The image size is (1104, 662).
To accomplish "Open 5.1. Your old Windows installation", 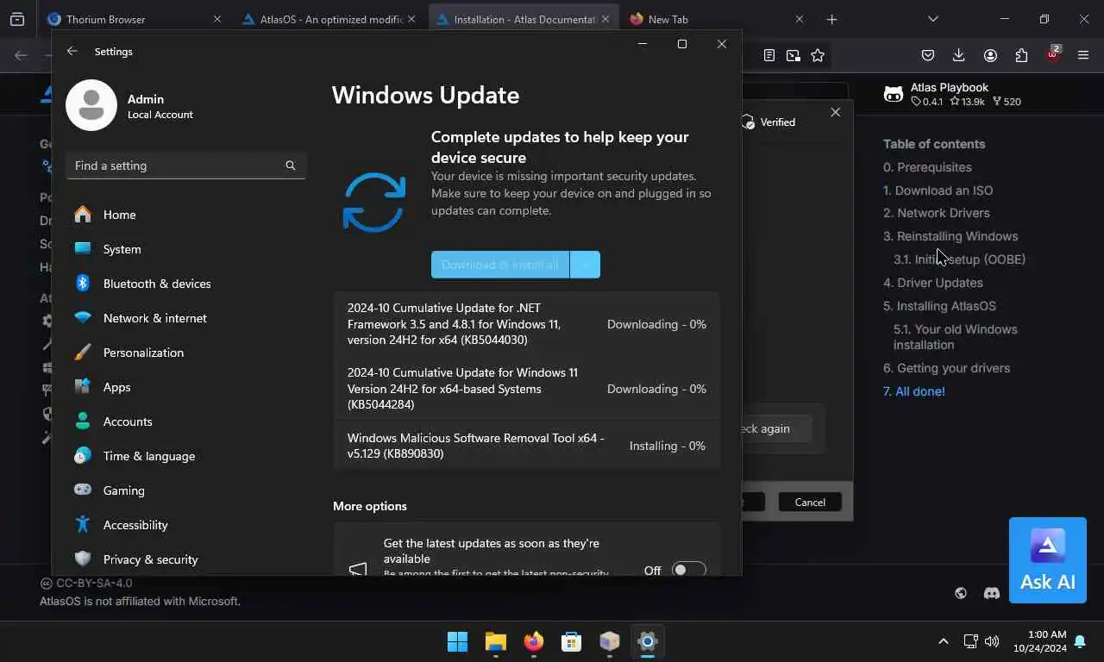I will 955,337.
